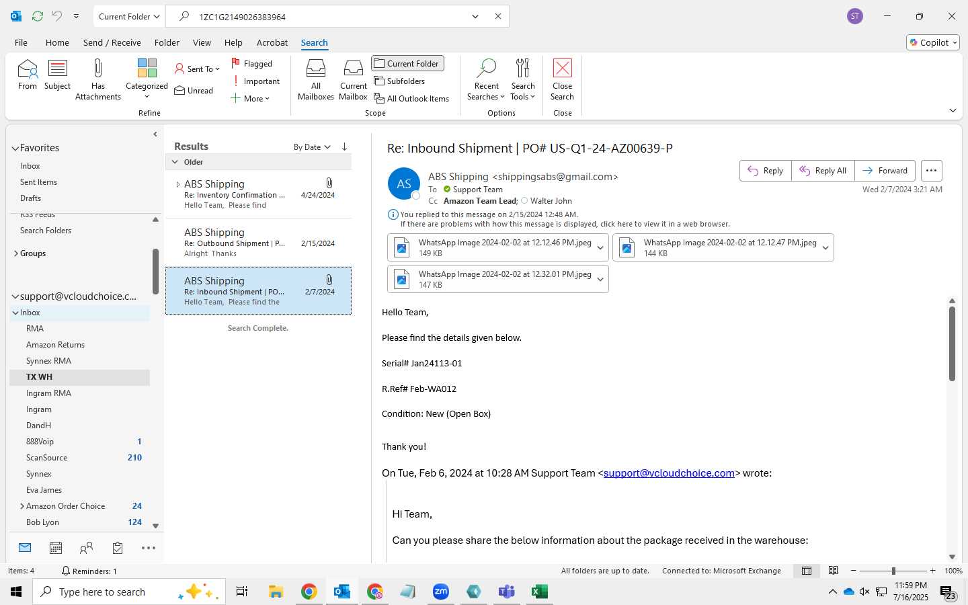Search Current Mailbox scope
Image resolution: width=968 pixels, height=605 pixels.
354,79
